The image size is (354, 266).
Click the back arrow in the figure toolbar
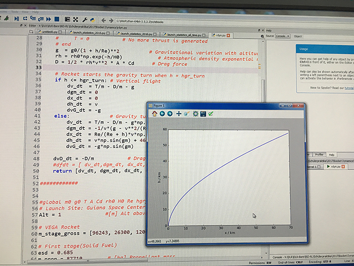click(x=163, y=113)
